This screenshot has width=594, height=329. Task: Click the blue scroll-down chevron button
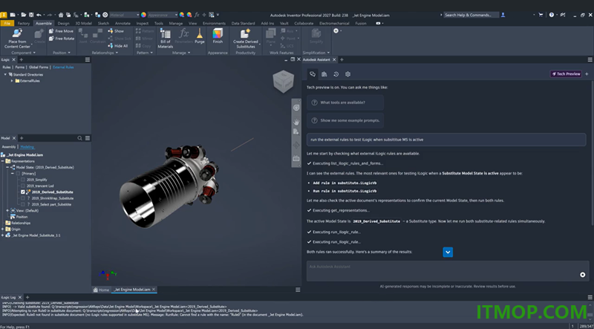click(x=448, y=252)
